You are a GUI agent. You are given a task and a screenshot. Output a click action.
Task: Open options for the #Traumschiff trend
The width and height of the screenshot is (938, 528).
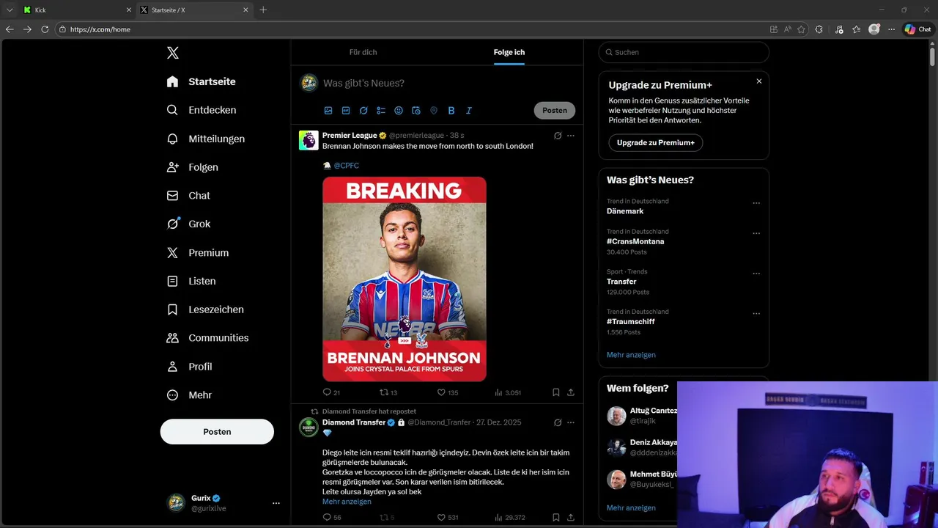pyautogui.click(x=756, y=314)
